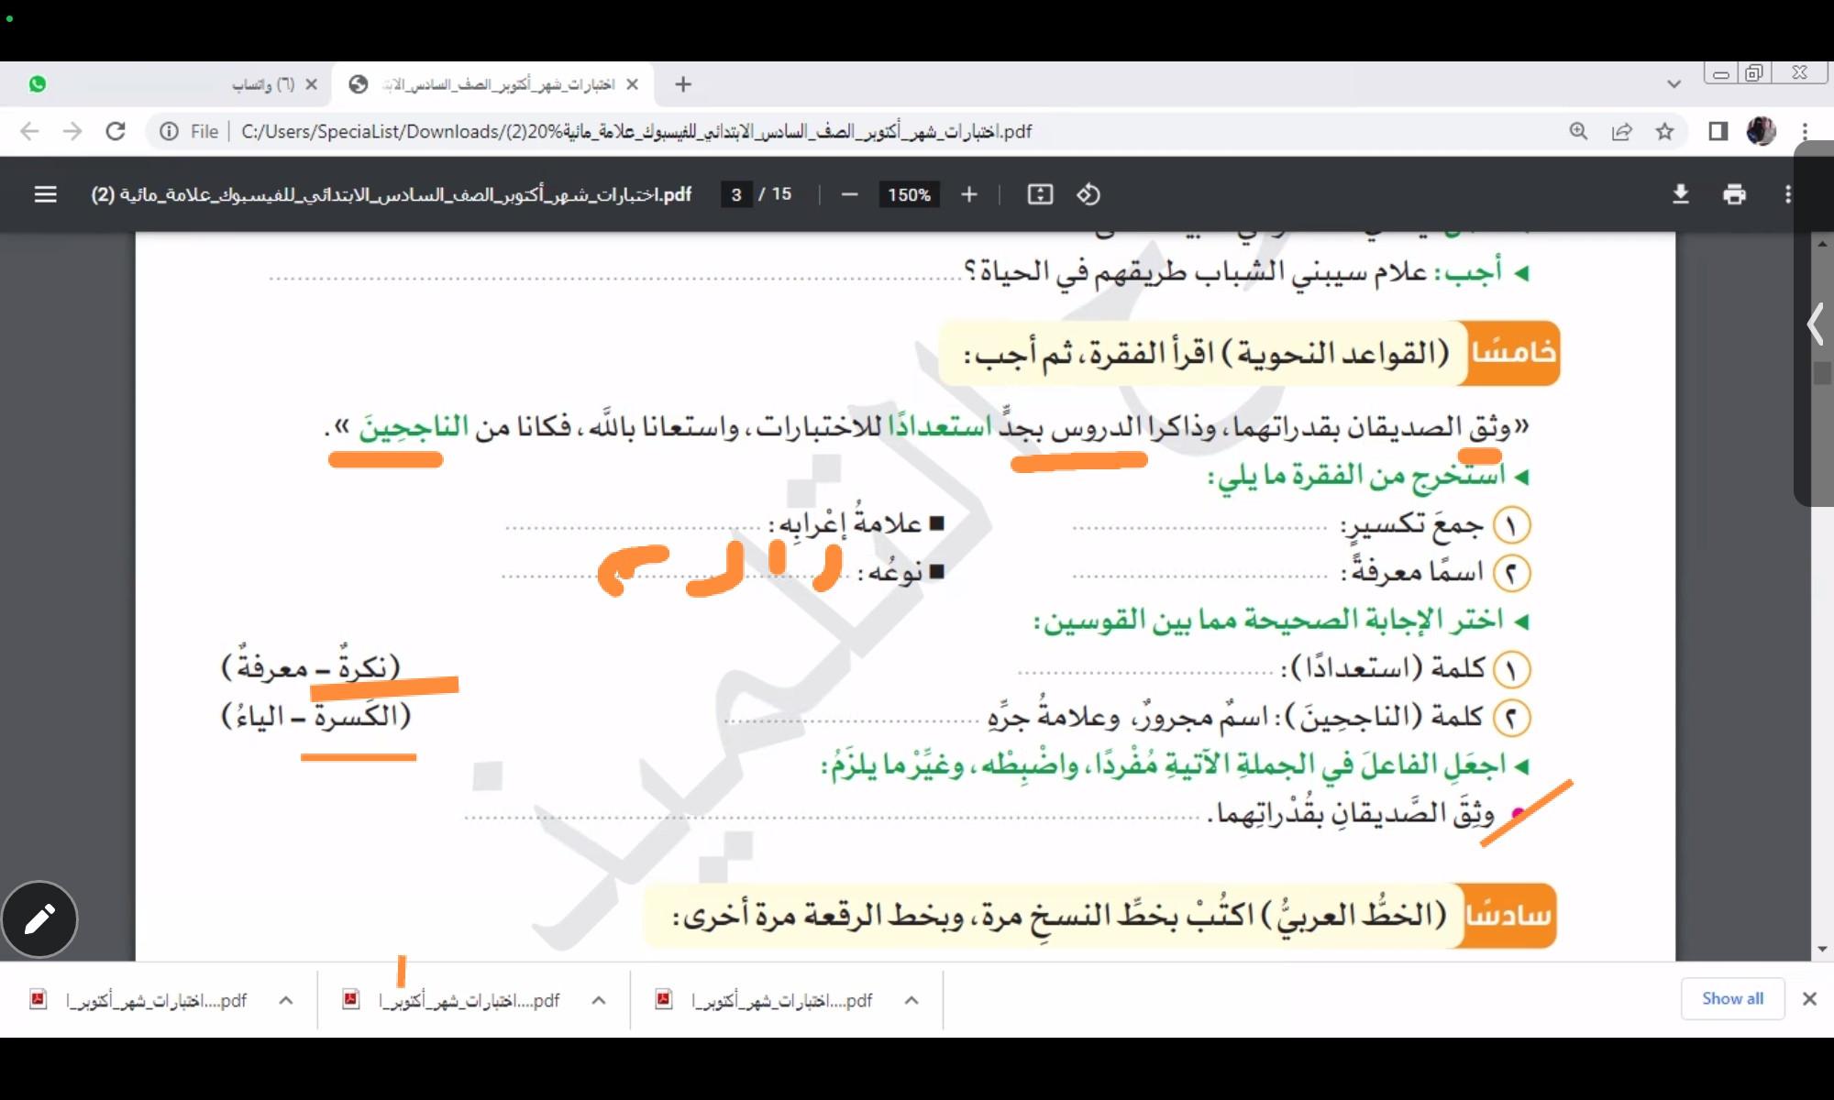Download the PDF file
Screen dimensions: 1834x1100
click(1680, 194)
